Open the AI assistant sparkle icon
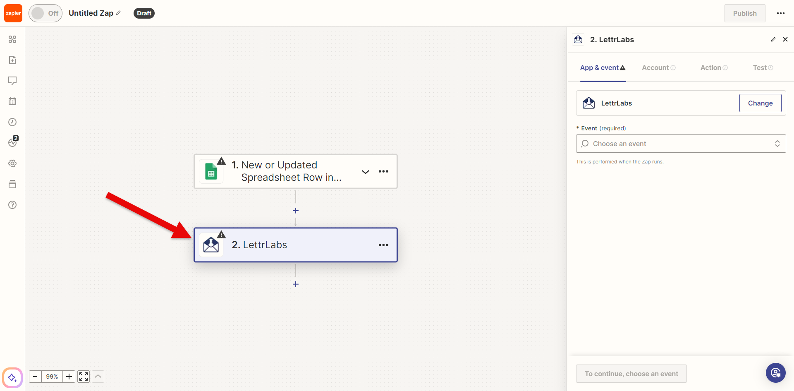 (x=12, y=377)
